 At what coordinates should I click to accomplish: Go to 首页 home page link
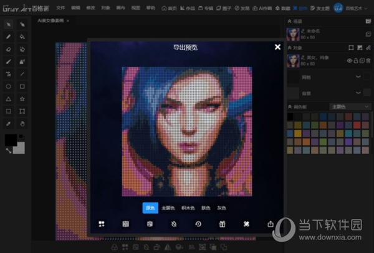[169, 8]
